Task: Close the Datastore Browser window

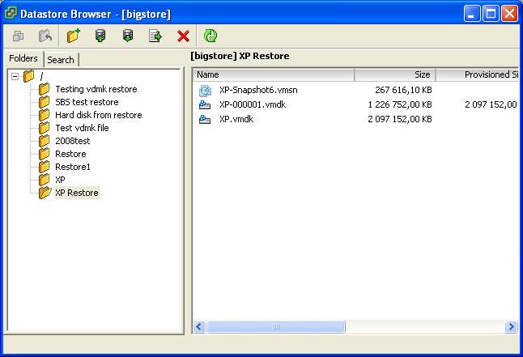Action: click(x=510, y=14)
